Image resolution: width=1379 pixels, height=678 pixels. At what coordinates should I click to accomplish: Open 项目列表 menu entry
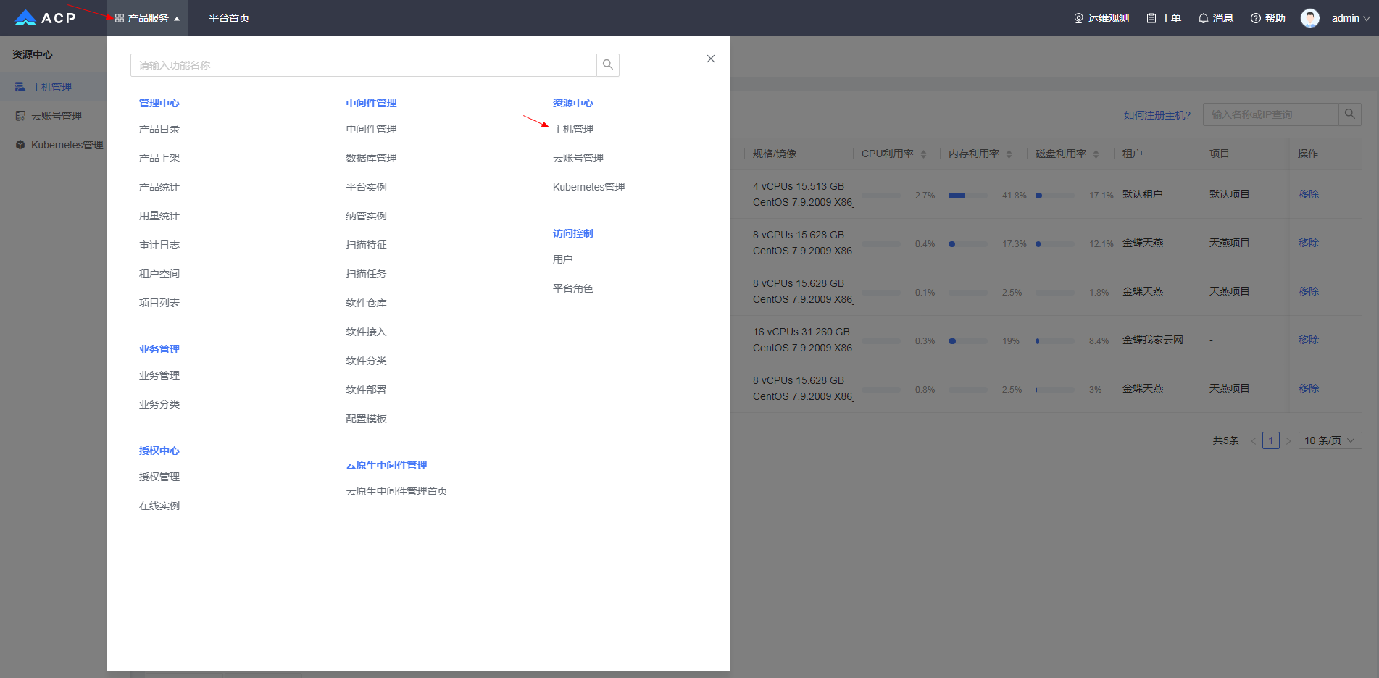[159, 303]
